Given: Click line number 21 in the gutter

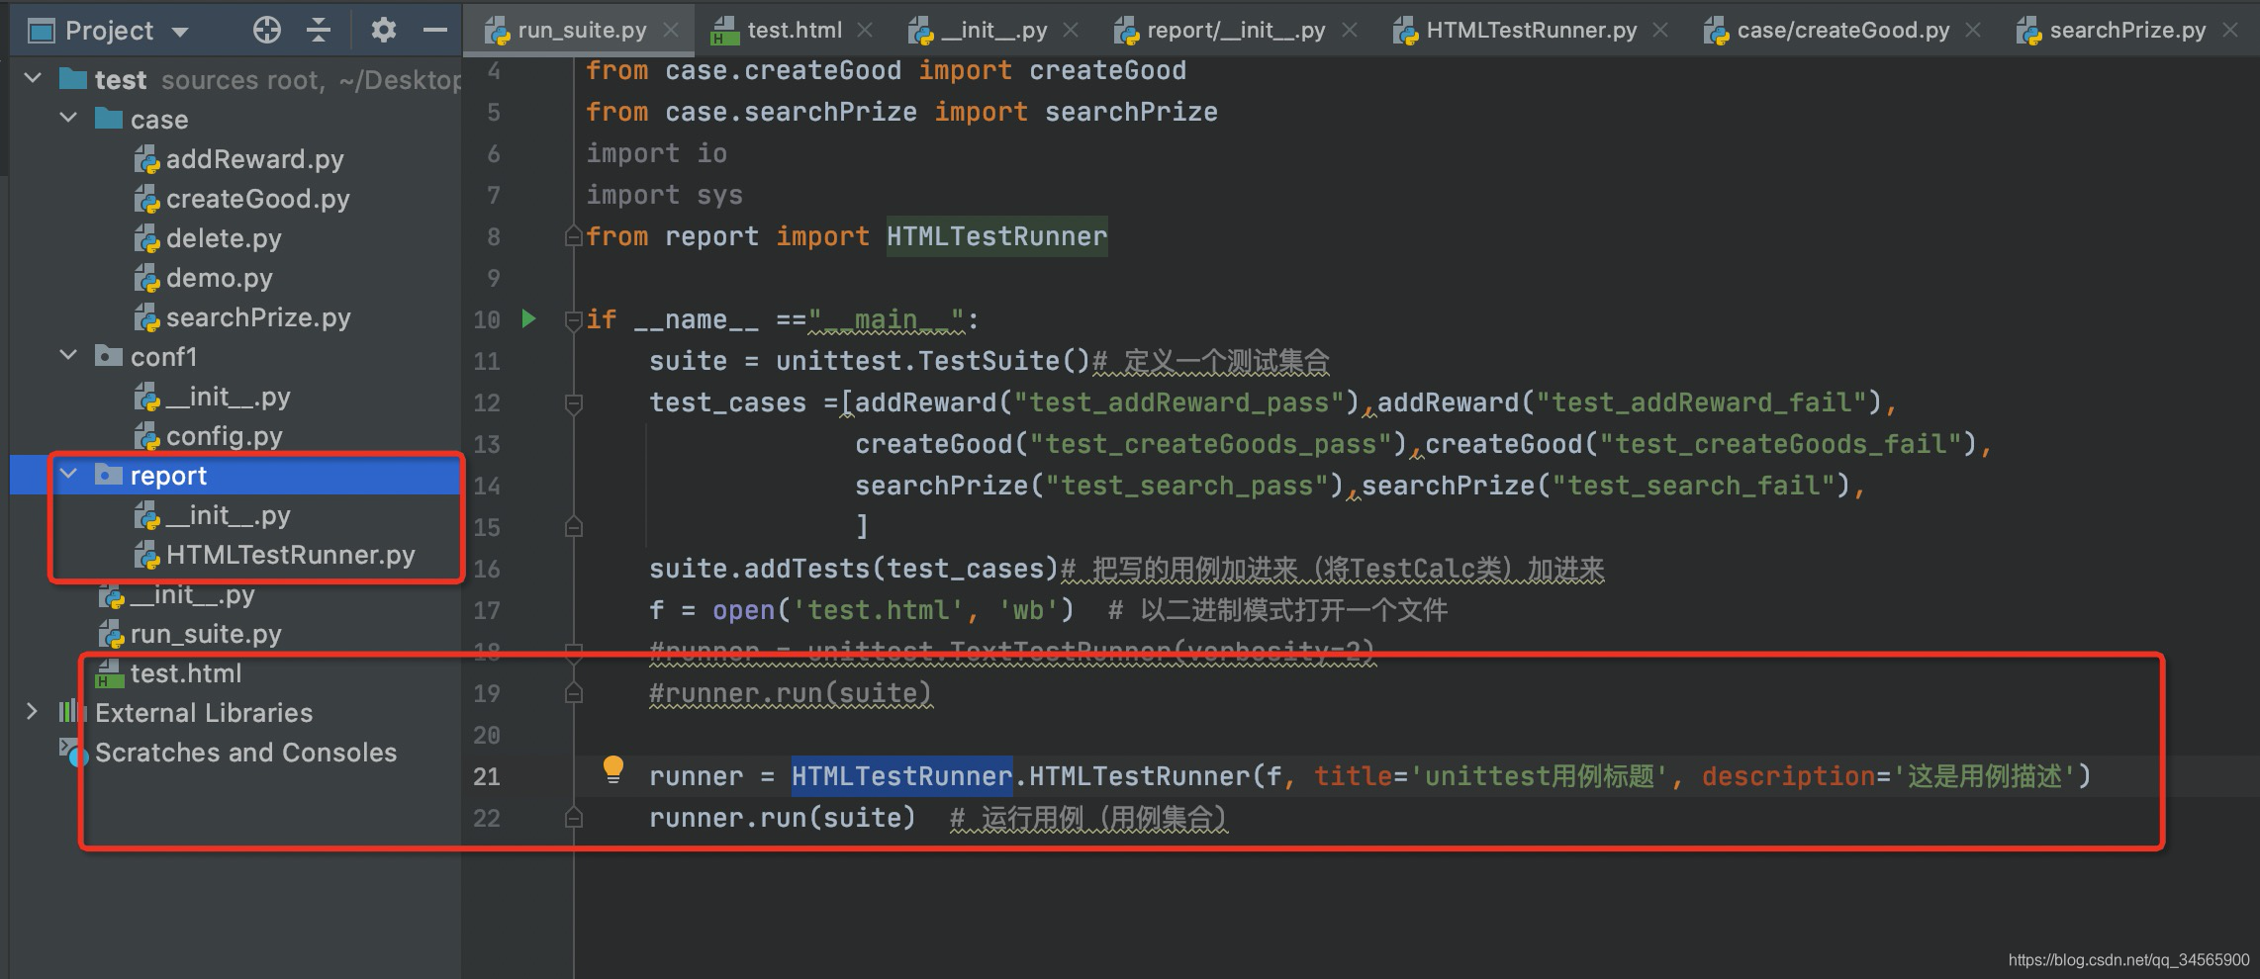Looking at the screenshot, I should coord(486,776).
